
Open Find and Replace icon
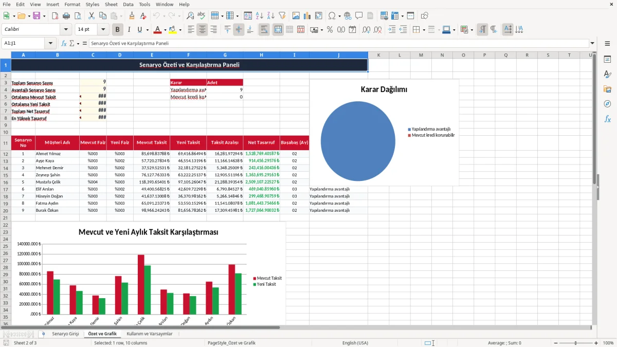point(190,16)
